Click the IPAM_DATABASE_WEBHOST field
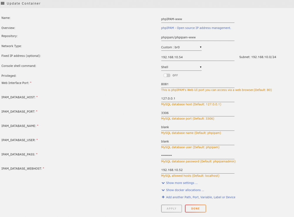 tap(198, 170)
